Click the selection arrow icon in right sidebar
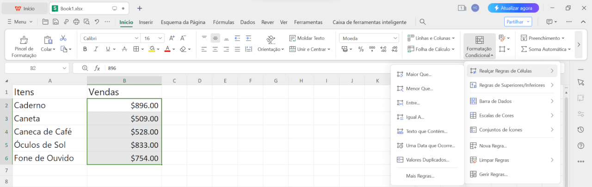Viewport: 592px width, 187px height. [x=581, y=82]
